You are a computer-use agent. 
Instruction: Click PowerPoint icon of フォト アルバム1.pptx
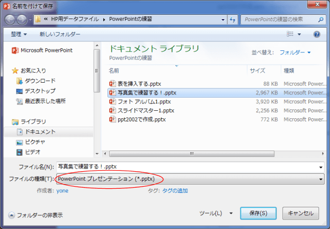tap(112, 102)
